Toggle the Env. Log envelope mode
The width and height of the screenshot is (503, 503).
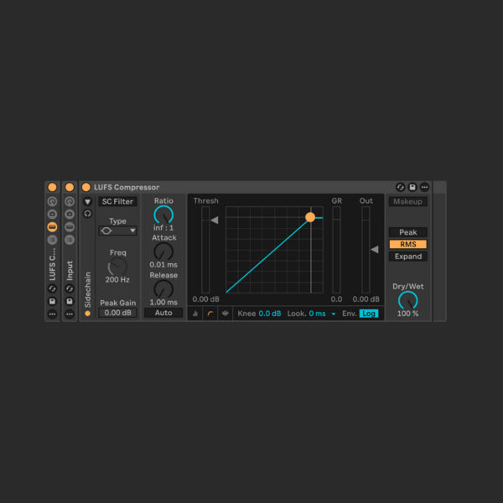369,314
